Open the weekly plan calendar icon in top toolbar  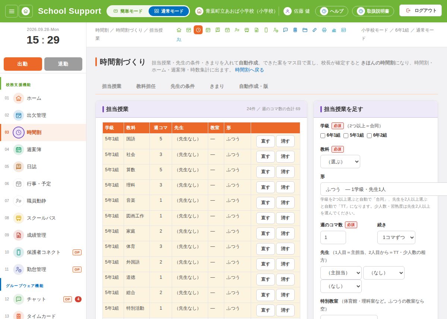click(x=208, y=30)
